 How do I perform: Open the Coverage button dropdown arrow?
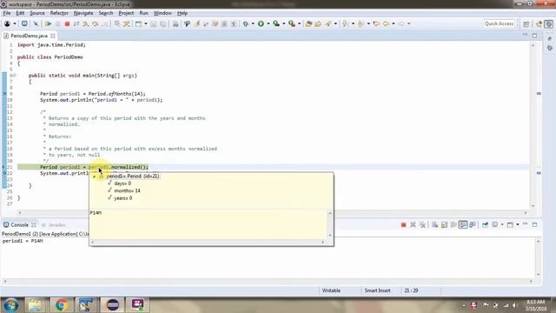point(284,23)
